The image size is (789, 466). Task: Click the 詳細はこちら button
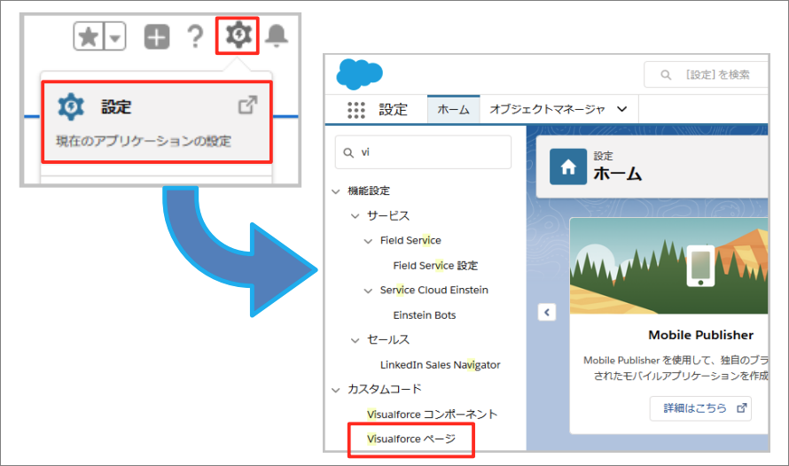(x=700, y=408)
